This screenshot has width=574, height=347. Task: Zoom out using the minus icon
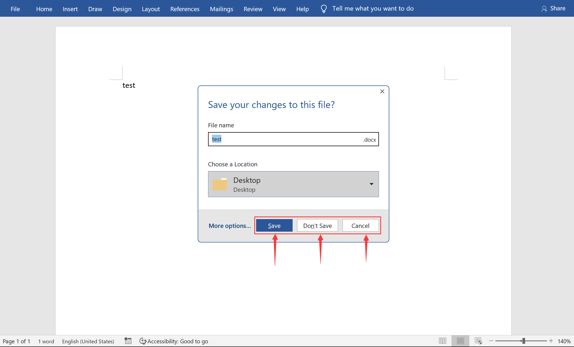pos(490,341)
